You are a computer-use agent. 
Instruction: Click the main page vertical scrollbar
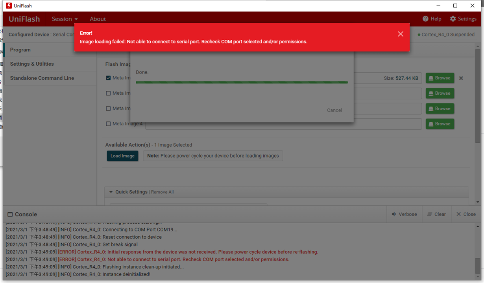[x=478, y=96]
